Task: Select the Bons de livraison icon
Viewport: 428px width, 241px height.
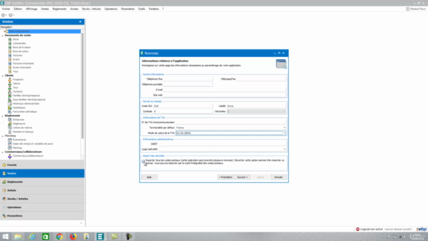Action: tap(10, 48)
